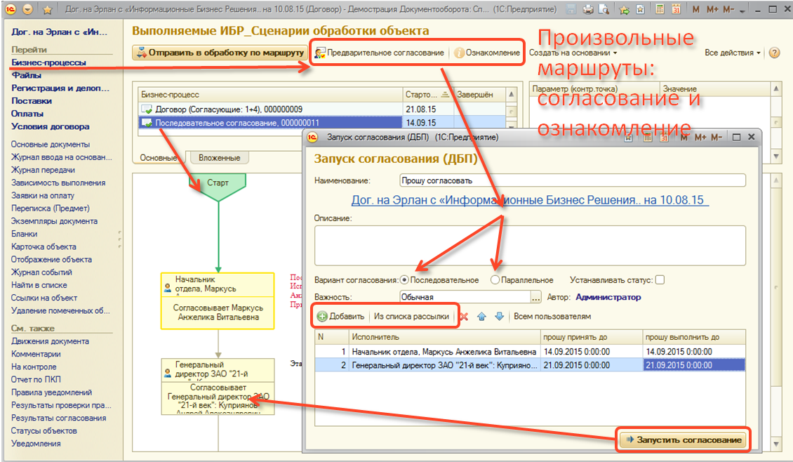This screenshot has width=793, height=462.
Task: Tick the Устанавливать статус checkbox
Action: tap(660, 280)
